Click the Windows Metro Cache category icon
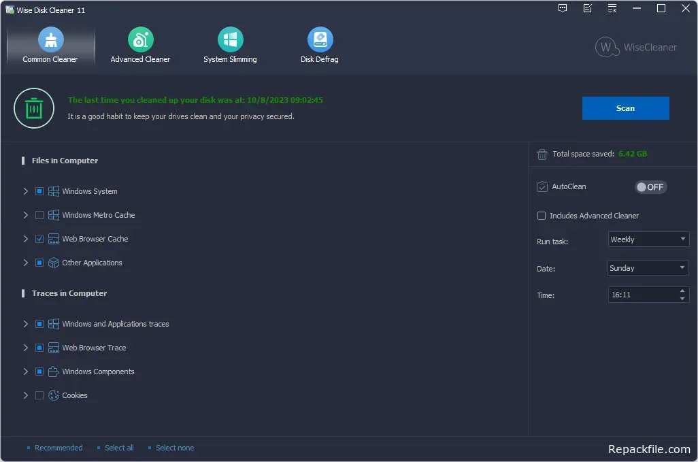This screenshot has height=462, width=698. tap(54, 215)
